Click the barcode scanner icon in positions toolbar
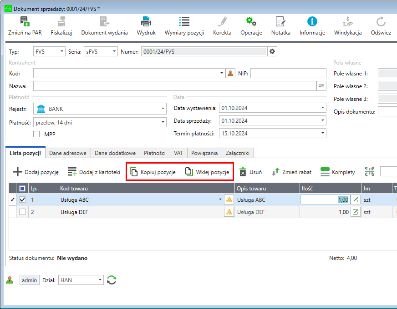397x309 pixels. [x=369, y=172]
